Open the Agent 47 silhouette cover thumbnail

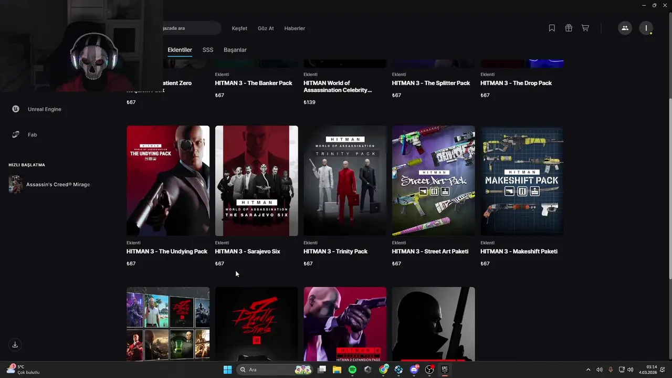click(433, 324)
